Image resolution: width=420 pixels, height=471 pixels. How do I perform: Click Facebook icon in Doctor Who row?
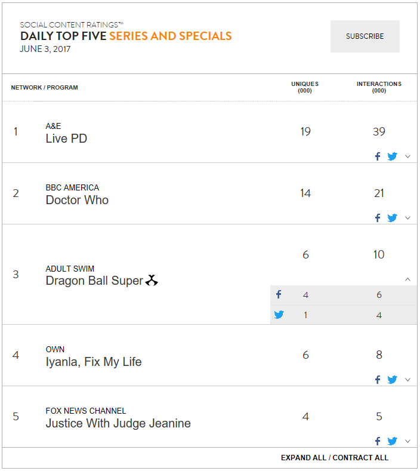[x=378, y=218]
